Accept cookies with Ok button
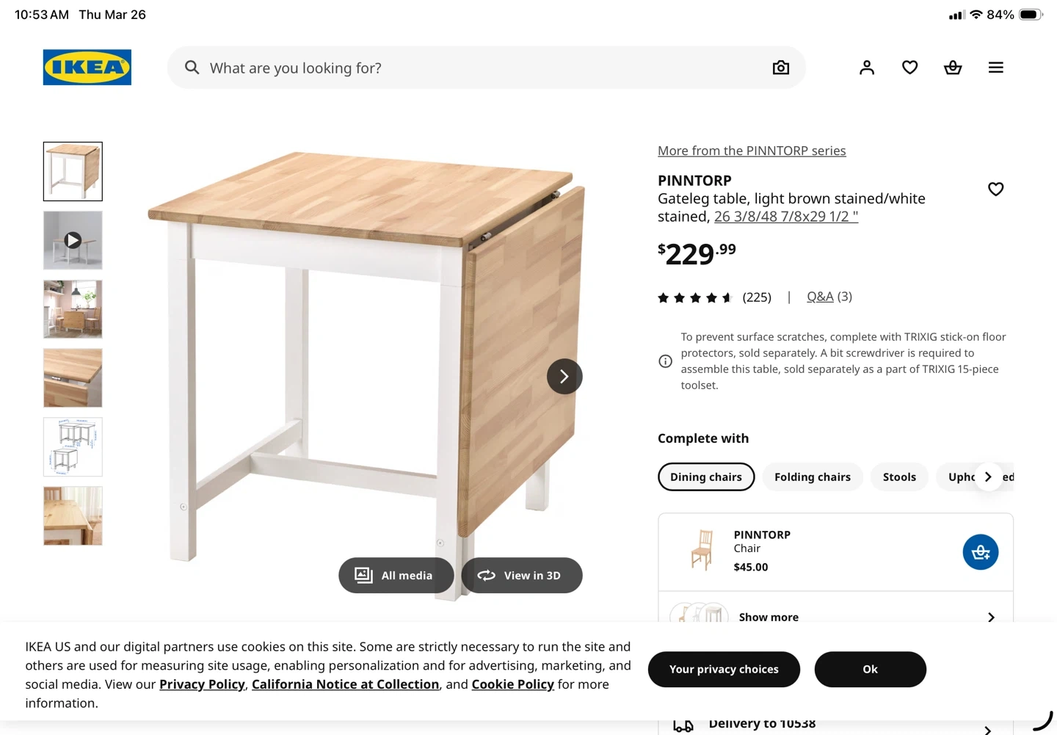This screenshot has width=1057, height=735. point(870,669)
